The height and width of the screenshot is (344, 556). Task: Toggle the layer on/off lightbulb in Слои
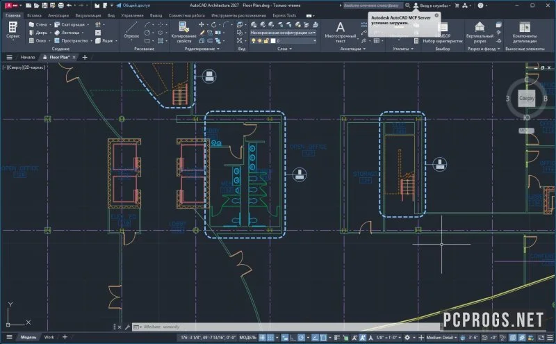tap(253, 41)
